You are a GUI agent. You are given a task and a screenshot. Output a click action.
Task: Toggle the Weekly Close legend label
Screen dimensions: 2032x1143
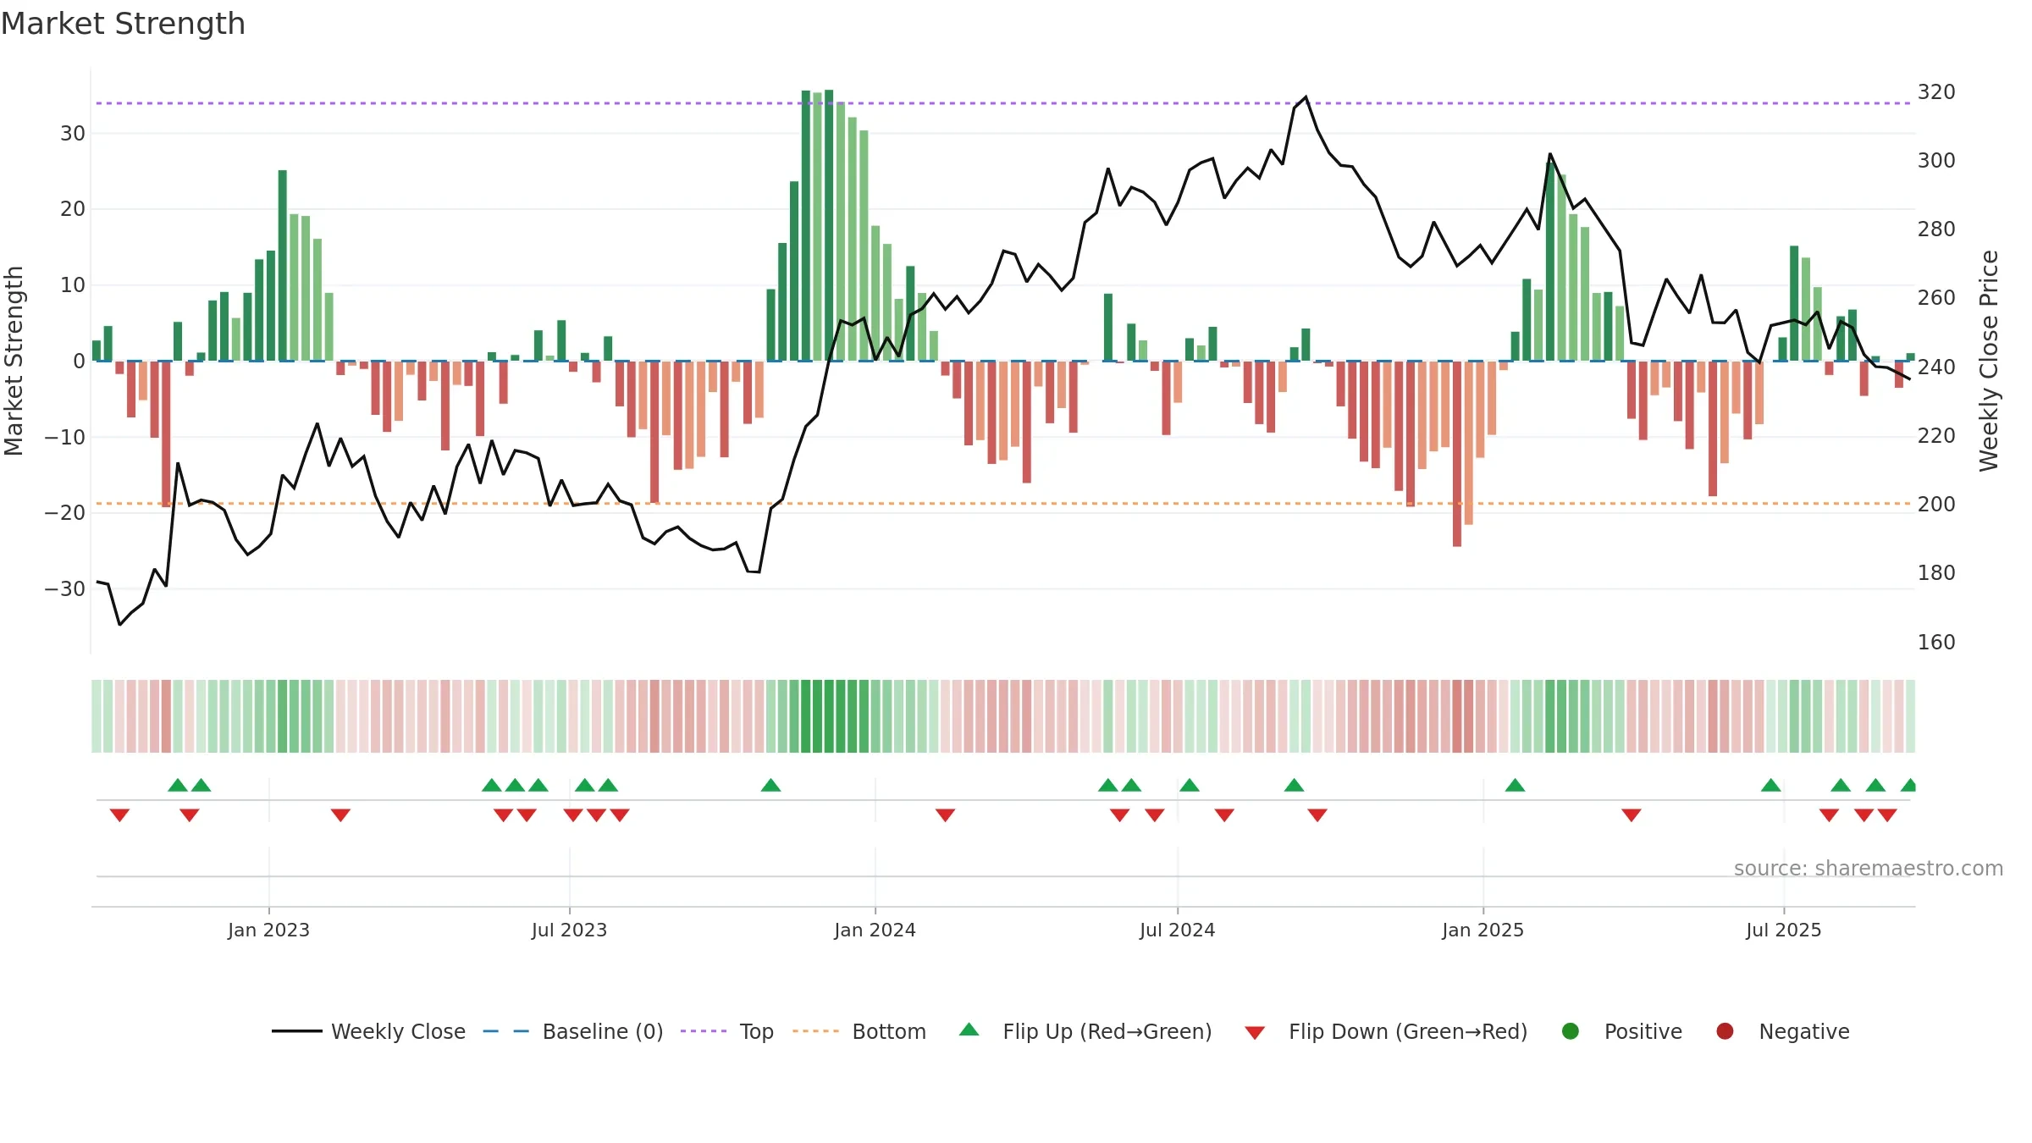(398, 1031)
